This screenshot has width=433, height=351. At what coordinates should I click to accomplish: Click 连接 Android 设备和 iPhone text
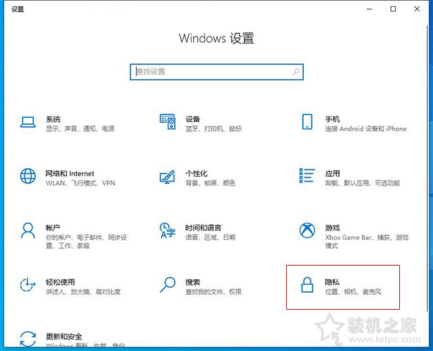(x=366, y=129)
